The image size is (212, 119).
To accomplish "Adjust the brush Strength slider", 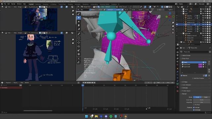I will [114, 10].
